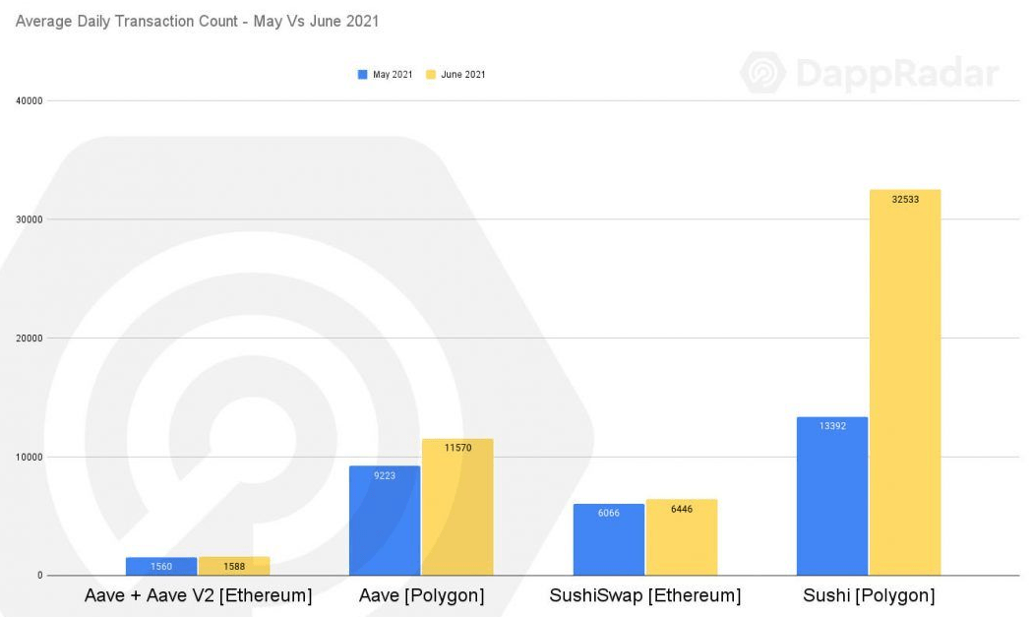
Task: Click the 32533 data label
Action: click(x=905, y=199)
